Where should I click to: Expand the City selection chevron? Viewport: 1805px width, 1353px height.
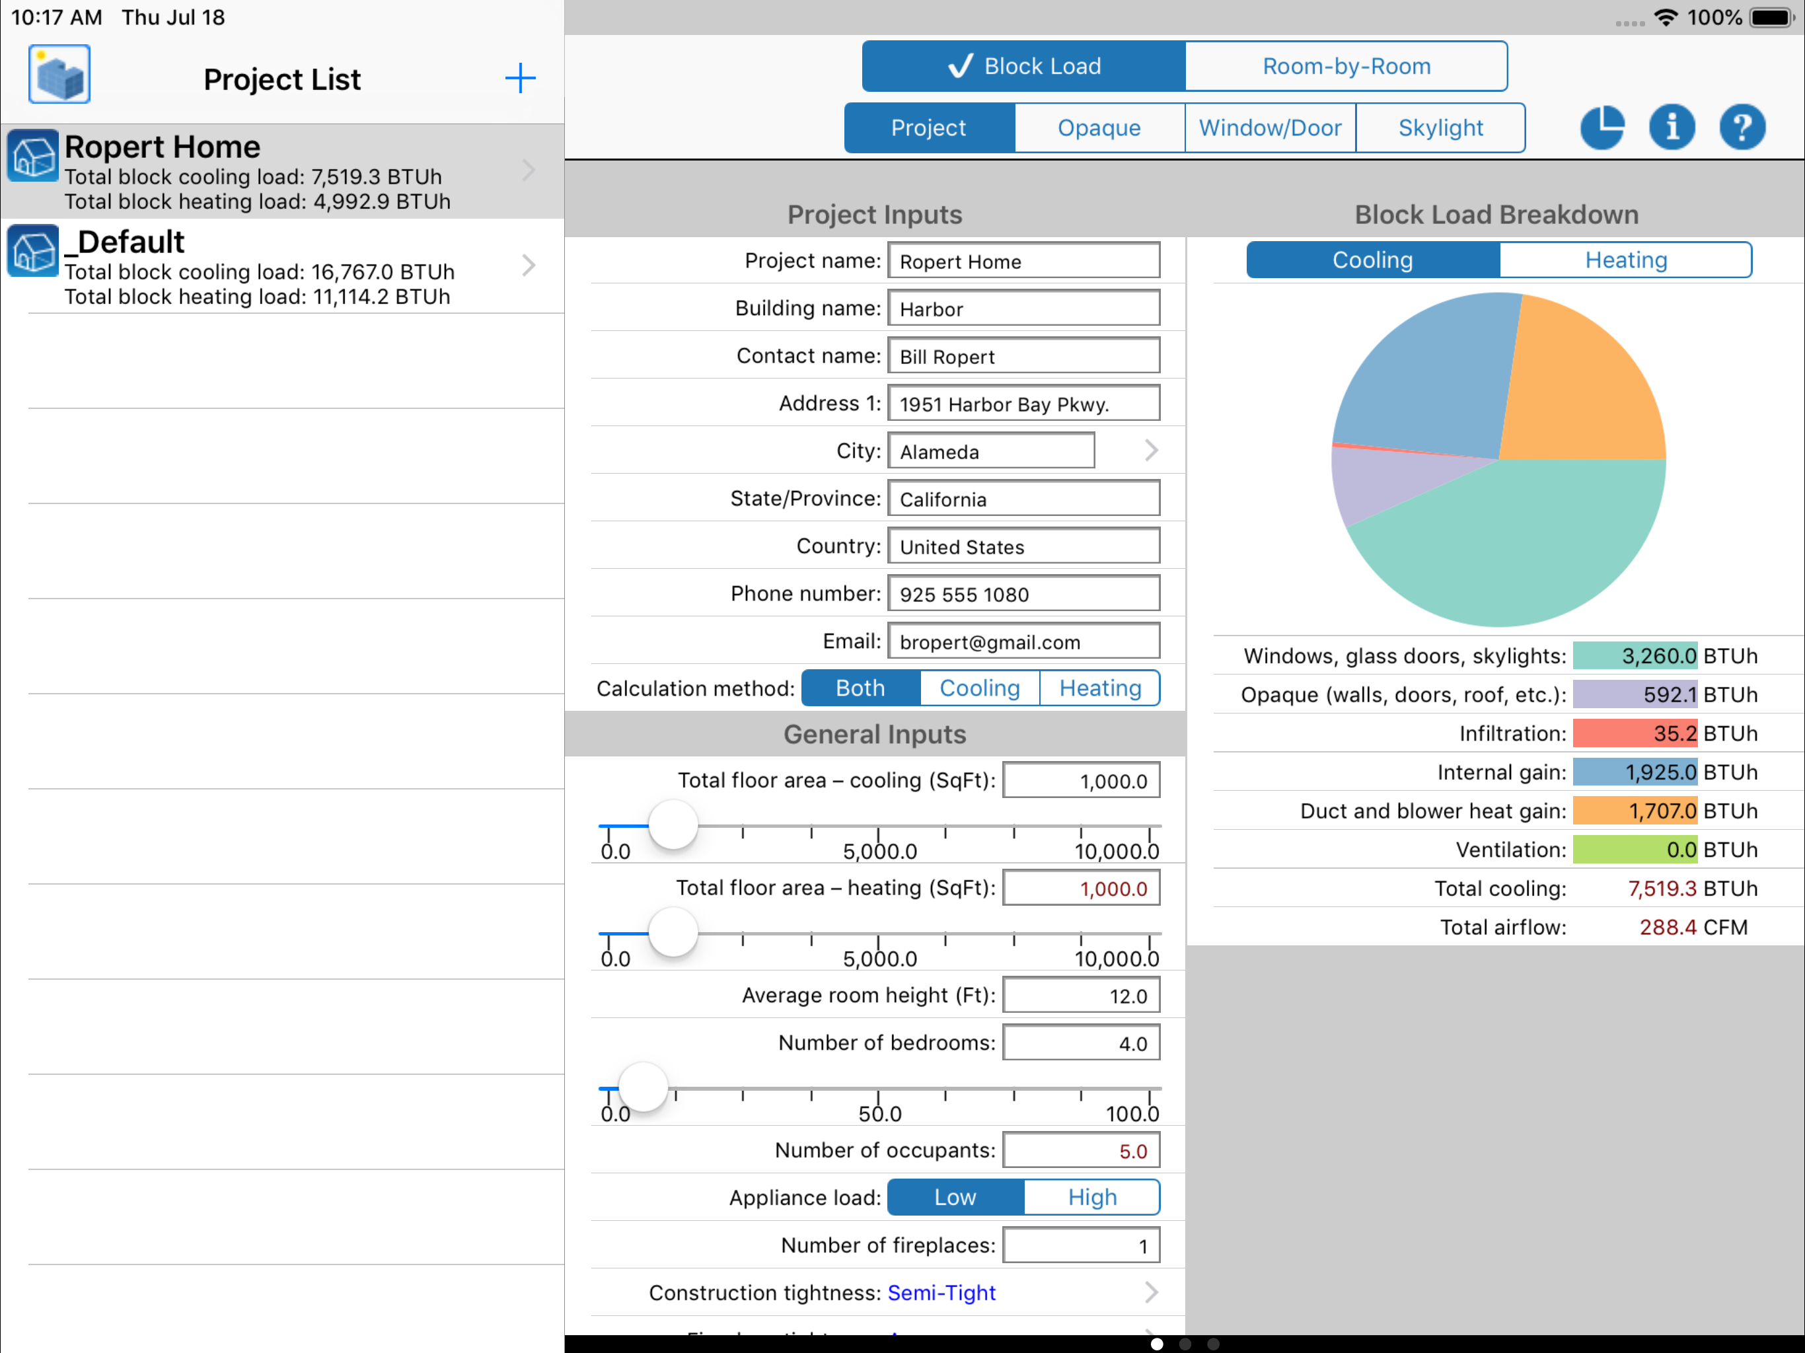1150,451
